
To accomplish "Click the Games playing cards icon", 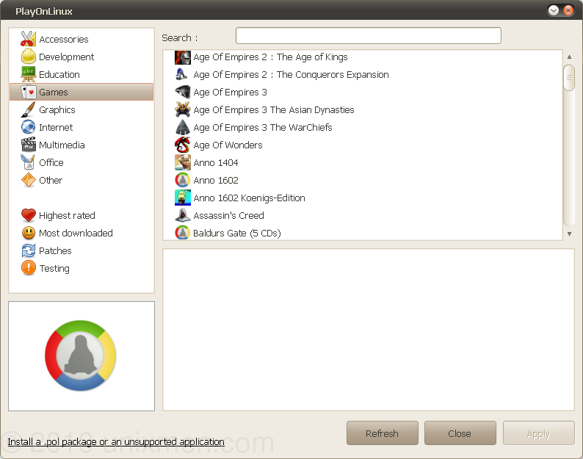I will [x=28, y=92].
